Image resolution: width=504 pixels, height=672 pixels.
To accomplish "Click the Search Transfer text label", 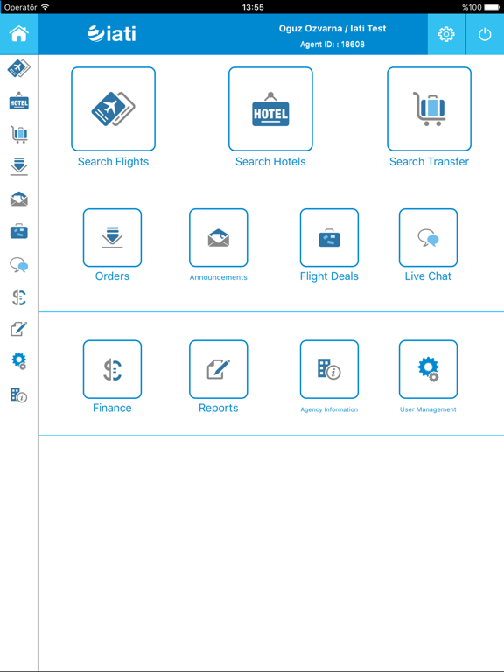I will coord(429,162).
